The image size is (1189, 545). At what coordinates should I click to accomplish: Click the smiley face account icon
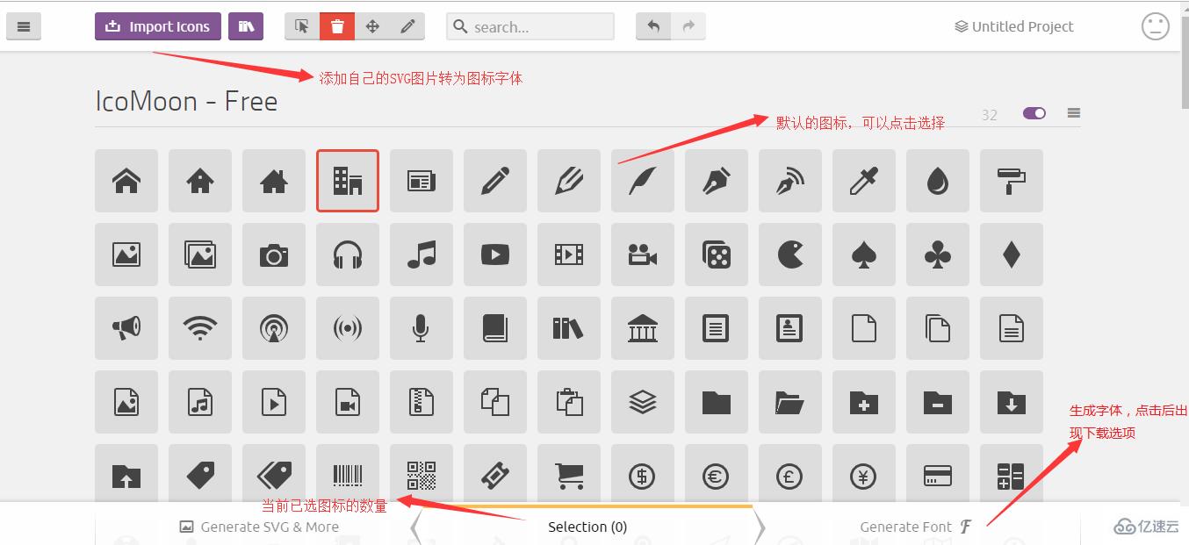pos(1156,26)
